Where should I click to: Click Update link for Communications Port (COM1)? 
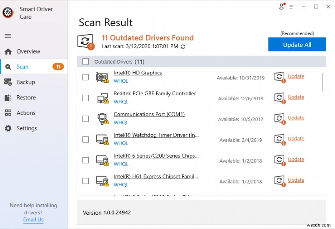(x=296, y=118)
